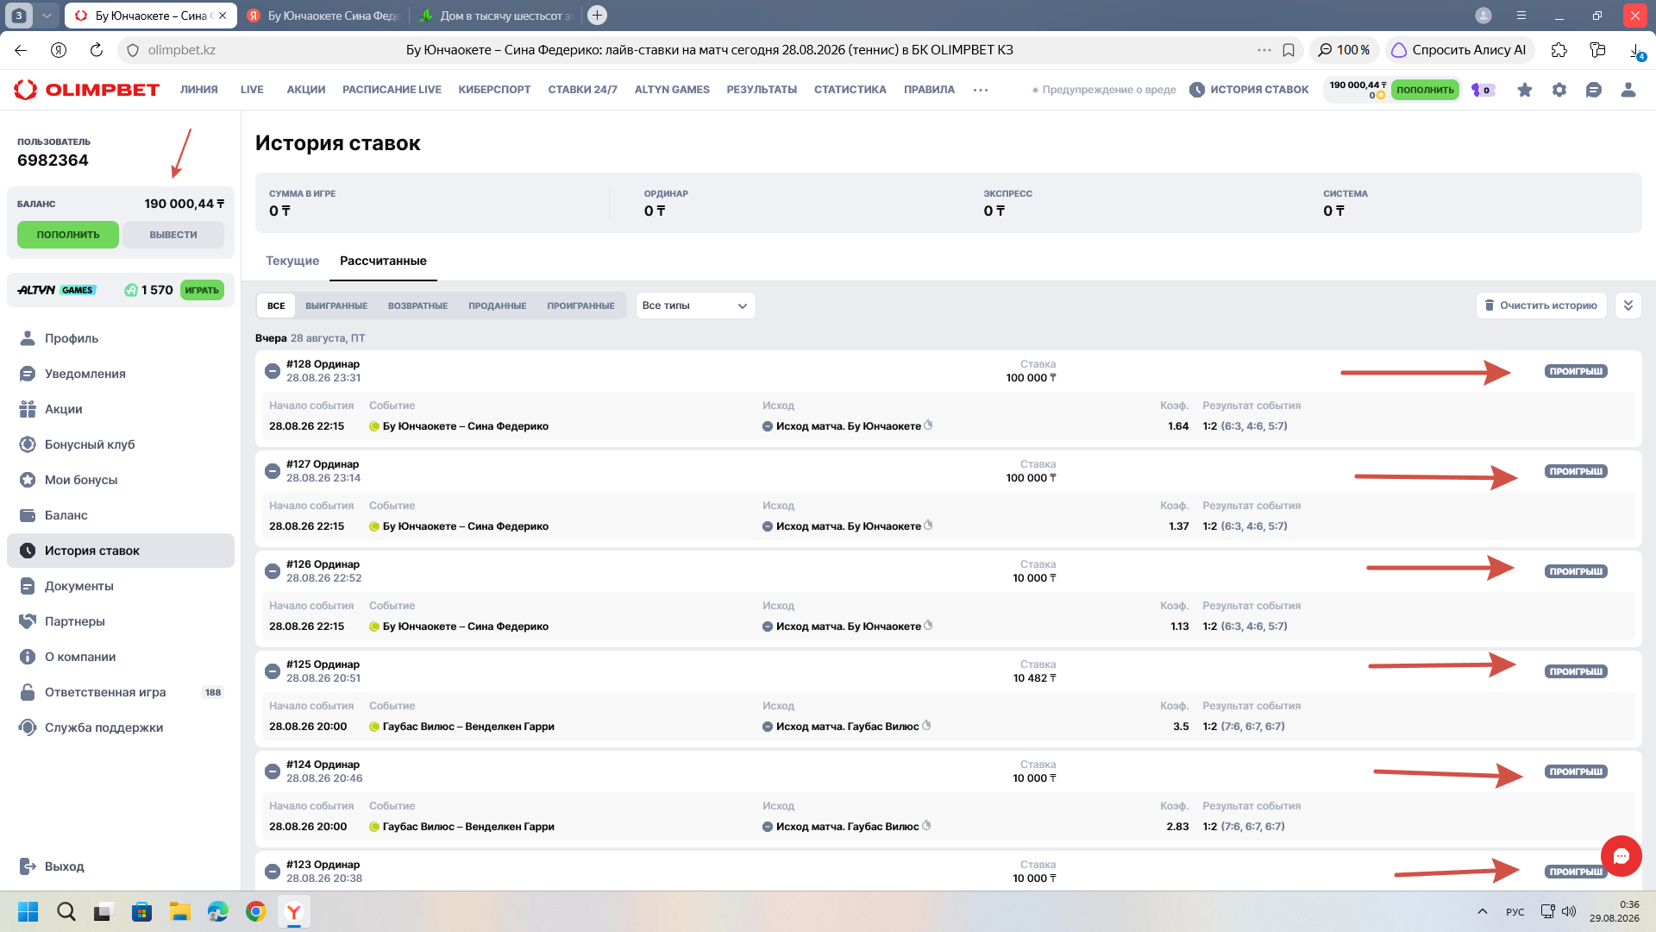This screenshot has width=1656, height=932.
Task: Open 'Документы' in the sidebar
Action: tap(121, 586)
